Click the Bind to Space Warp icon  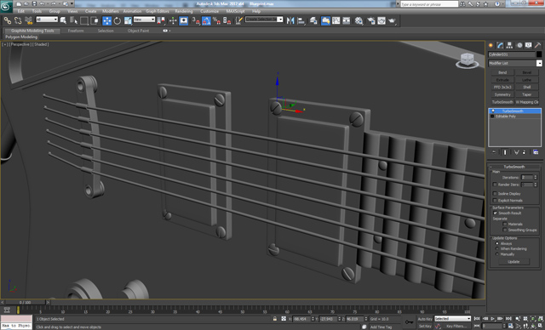pos(29,20)
